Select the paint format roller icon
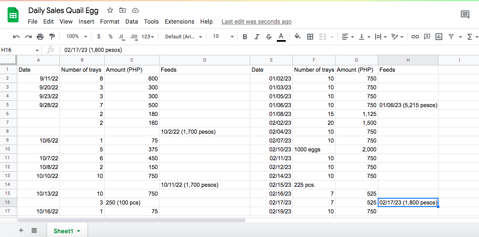This screenshot has width=479, height=237. (52, 37)
